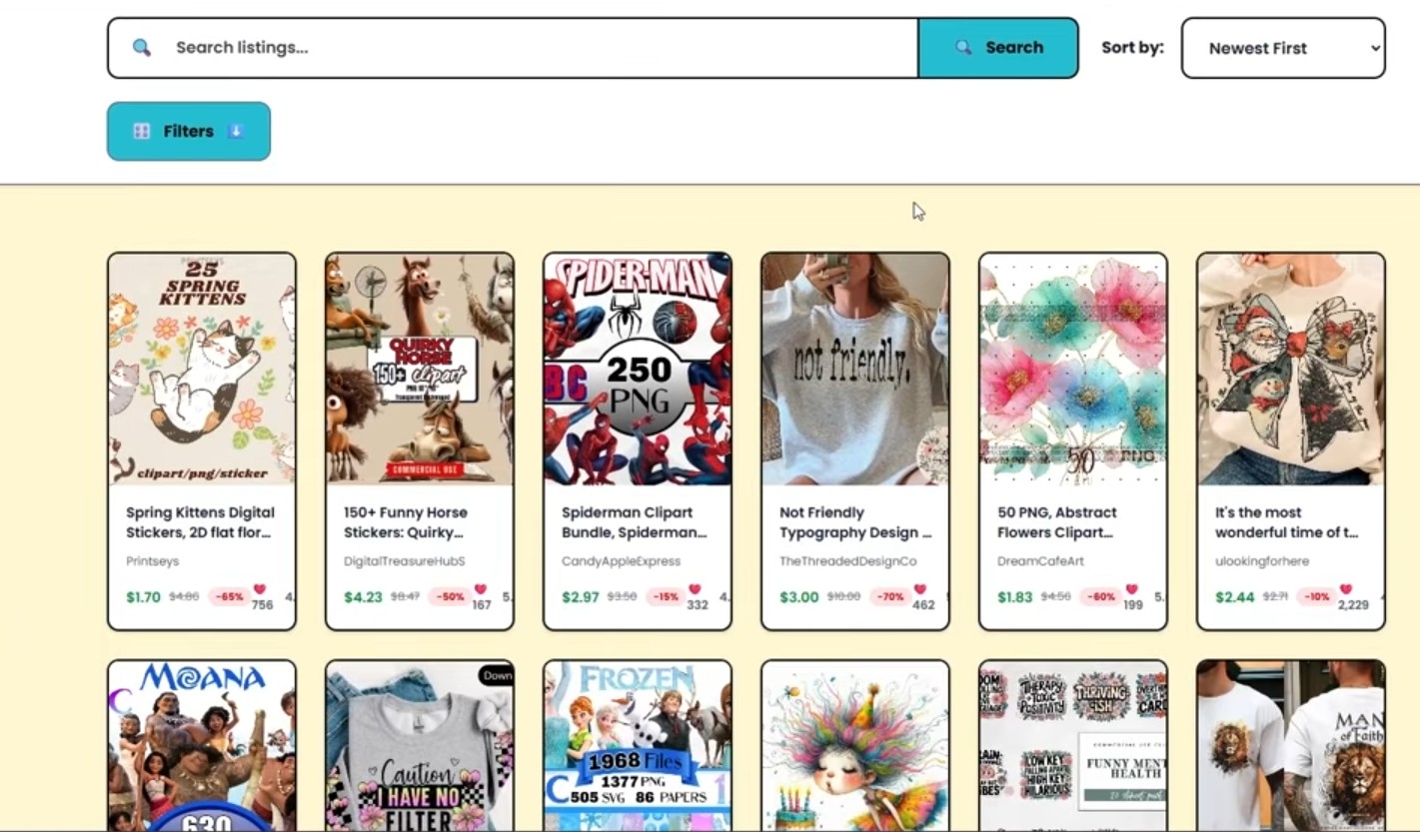Click the shop name ulookingforhere

tap(1262, 561)
